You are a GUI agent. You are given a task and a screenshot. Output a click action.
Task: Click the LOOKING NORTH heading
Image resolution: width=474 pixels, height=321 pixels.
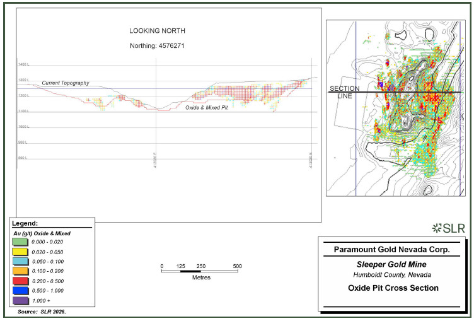click(x=157, y=31)
